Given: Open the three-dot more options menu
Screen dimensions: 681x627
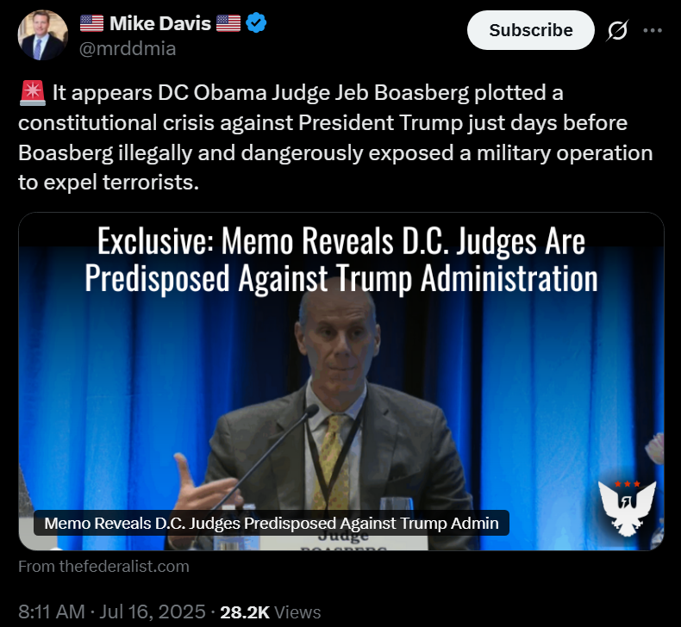Looking at the screenshot, I should click(653, 30).
